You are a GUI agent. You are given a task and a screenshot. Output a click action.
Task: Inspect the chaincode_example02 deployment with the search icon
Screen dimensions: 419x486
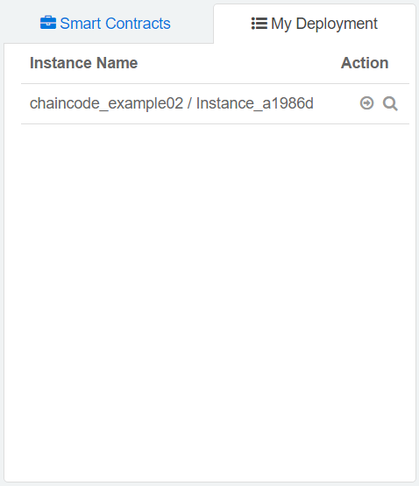pyautogui.click(x=390, y=103)
